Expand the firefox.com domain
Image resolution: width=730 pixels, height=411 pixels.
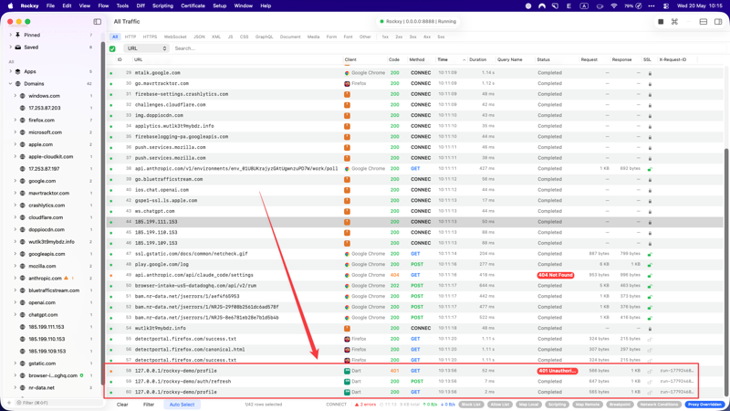click(15, 120)
